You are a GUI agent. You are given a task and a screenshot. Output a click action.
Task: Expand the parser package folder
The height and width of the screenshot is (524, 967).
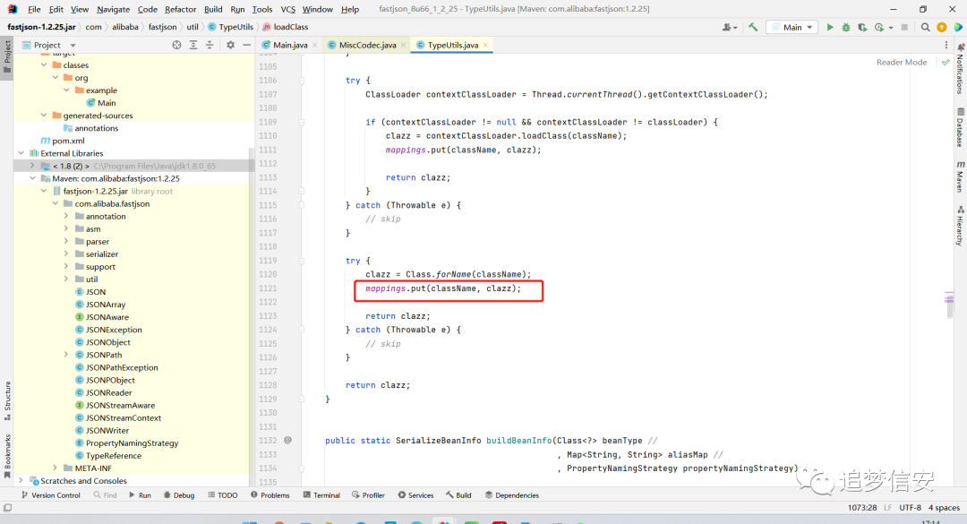tap(66, 241)
